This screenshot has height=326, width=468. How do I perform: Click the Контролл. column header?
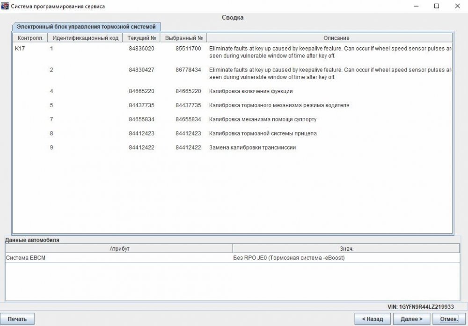30,38
